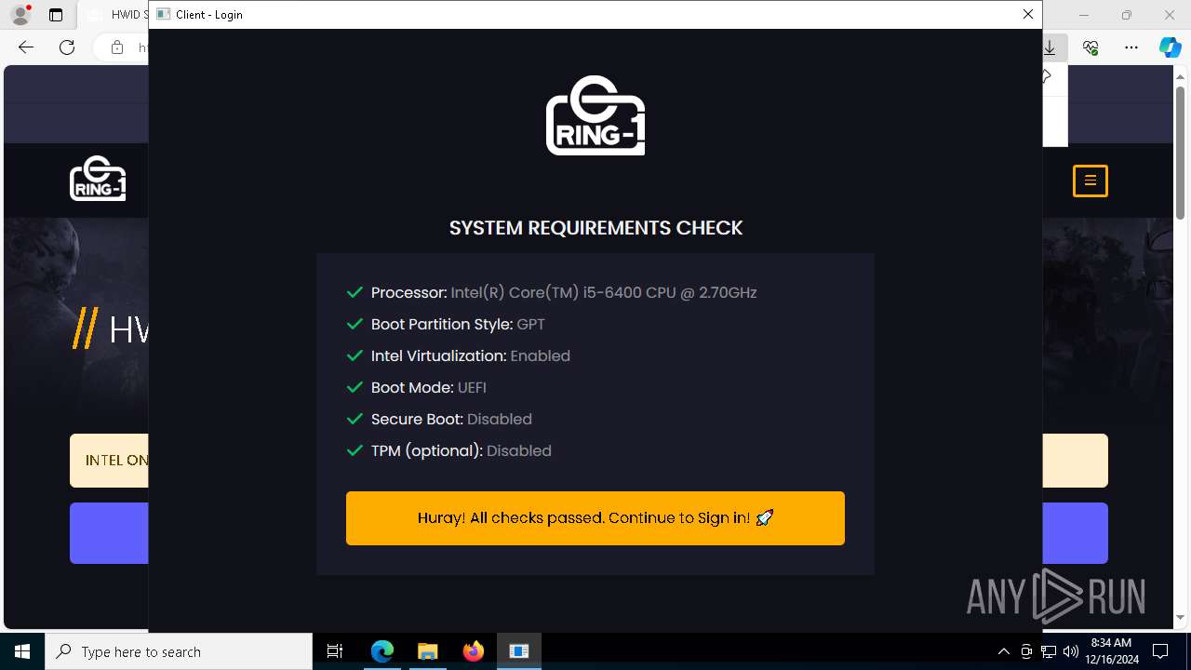Click the Ring-1 logo on the browser webpage

(98, 178)
